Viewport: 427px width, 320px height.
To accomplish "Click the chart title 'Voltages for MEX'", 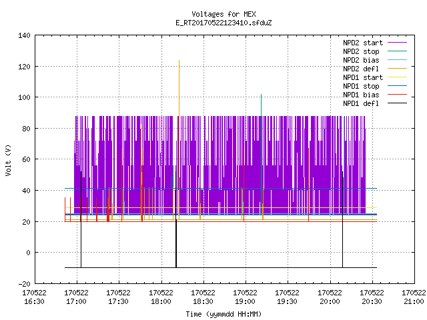I will [224, 14].
